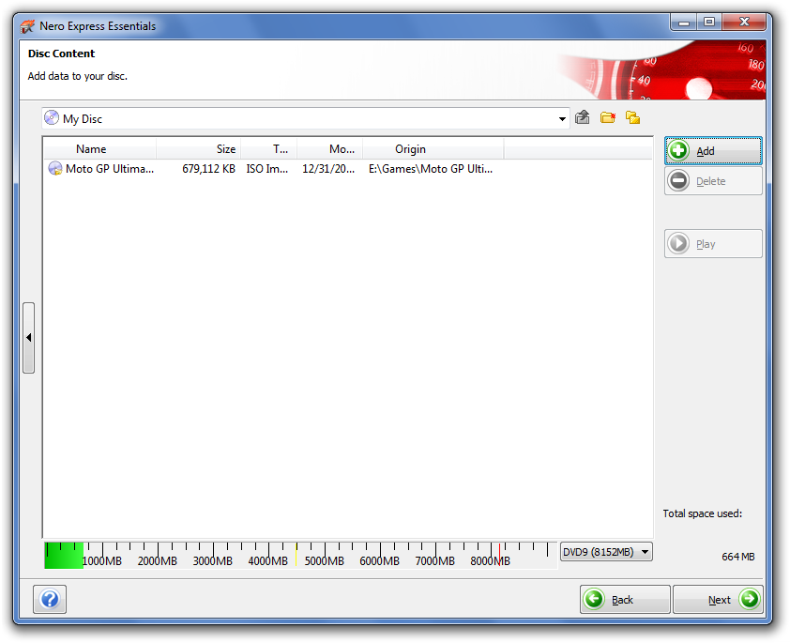Click the green arrow icon on Back
Viewport: 790px width, 643px height.
point(594,599)
